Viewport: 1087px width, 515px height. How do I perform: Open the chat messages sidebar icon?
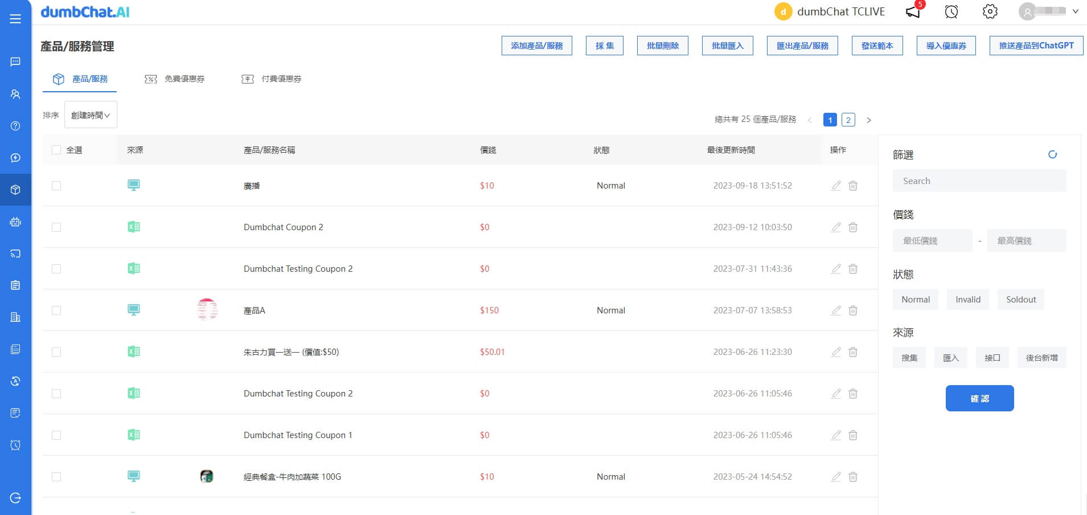15,62
